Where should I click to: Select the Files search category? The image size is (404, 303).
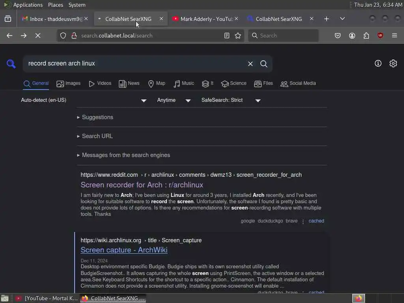pyautogui.click(x=263, y=84)
